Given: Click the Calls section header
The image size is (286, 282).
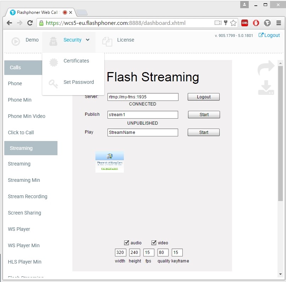Looking at the screenshot, I should (x=23, y=67).
